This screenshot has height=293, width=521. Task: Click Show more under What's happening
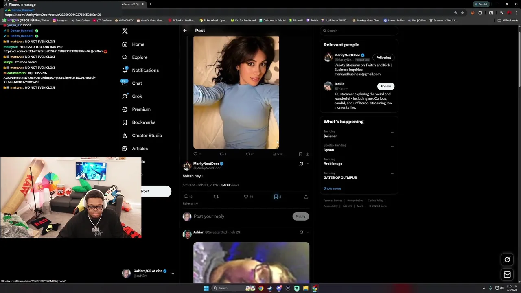332,188
